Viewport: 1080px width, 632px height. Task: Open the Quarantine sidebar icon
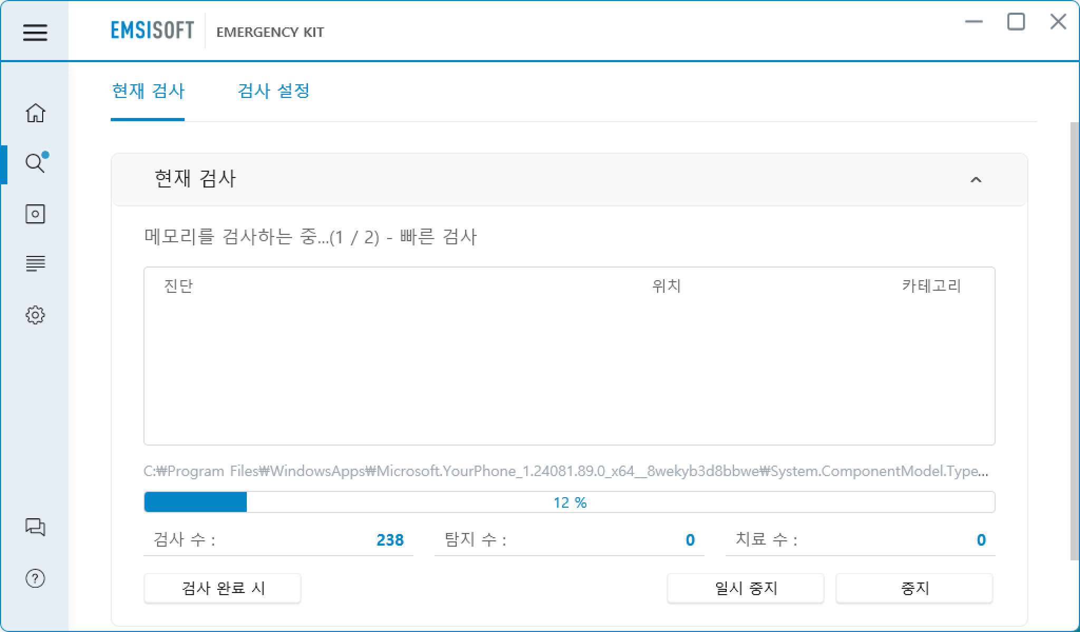tap(35, 214)
